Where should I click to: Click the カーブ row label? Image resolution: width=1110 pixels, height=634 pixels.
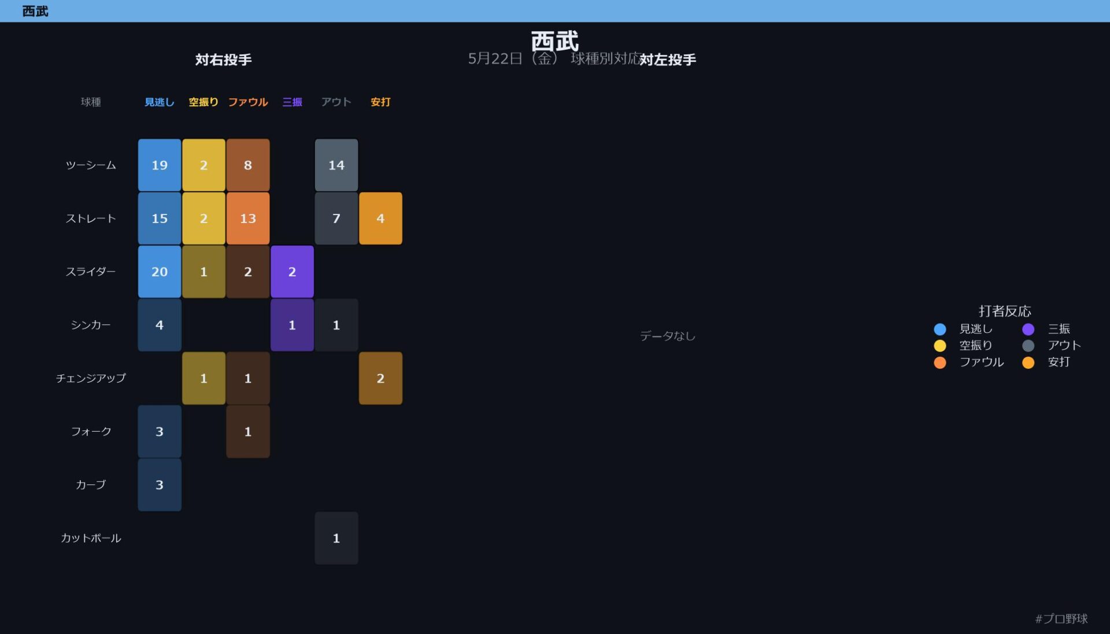click(91, 485)
